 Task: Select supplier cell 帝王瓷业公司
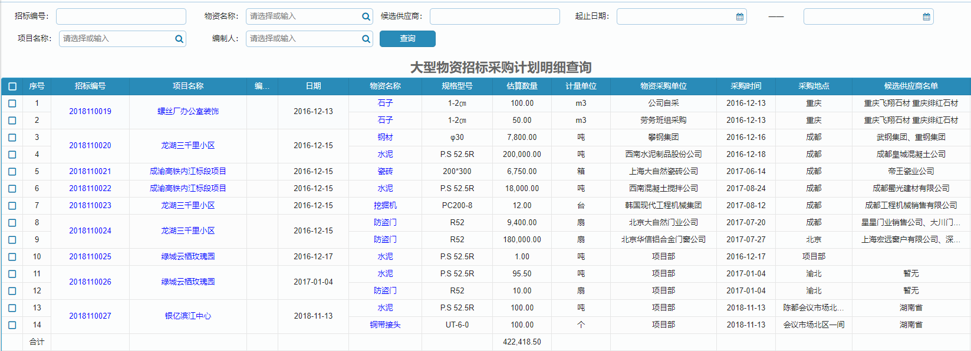click(x=911, y=172)
